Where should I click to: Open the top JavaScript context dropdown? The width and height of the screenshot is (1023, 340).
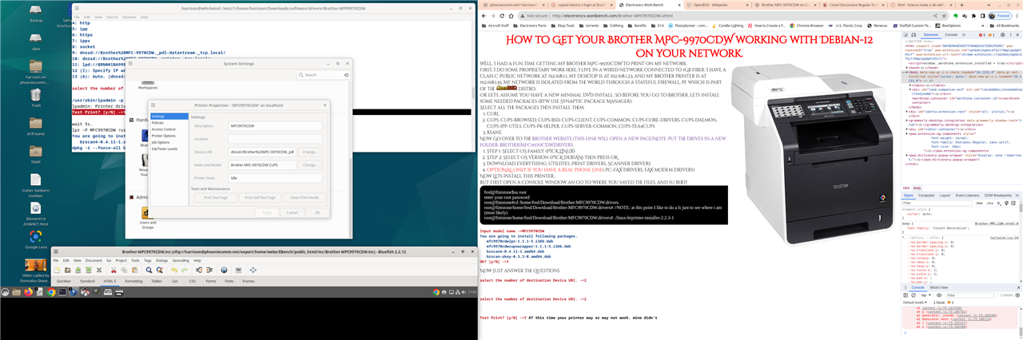tap(925, 295)
